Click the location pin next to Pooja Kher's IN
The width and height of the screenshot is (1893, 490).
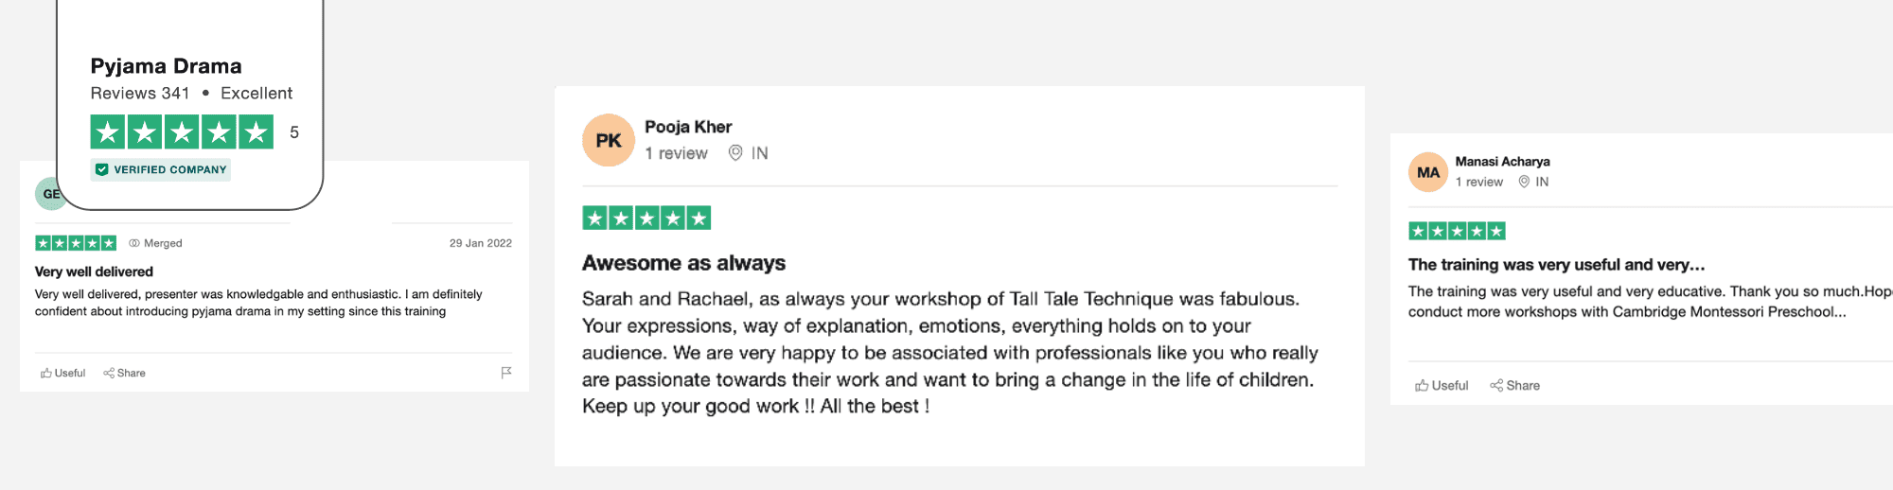(735, 152)
